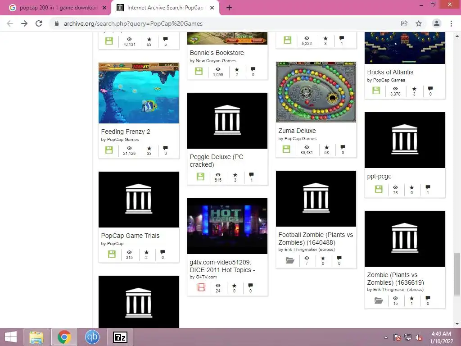The image size is (461, 346).
Task: Click the browser forward arrow
Action: [24, 23]
